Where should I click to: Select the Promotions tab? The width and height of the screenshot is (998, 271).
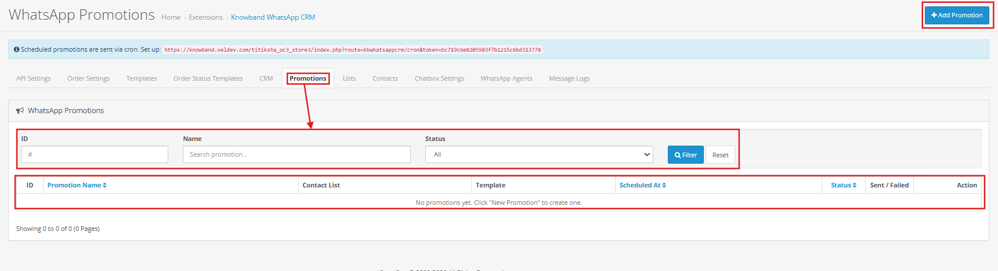tap(308, 78)
